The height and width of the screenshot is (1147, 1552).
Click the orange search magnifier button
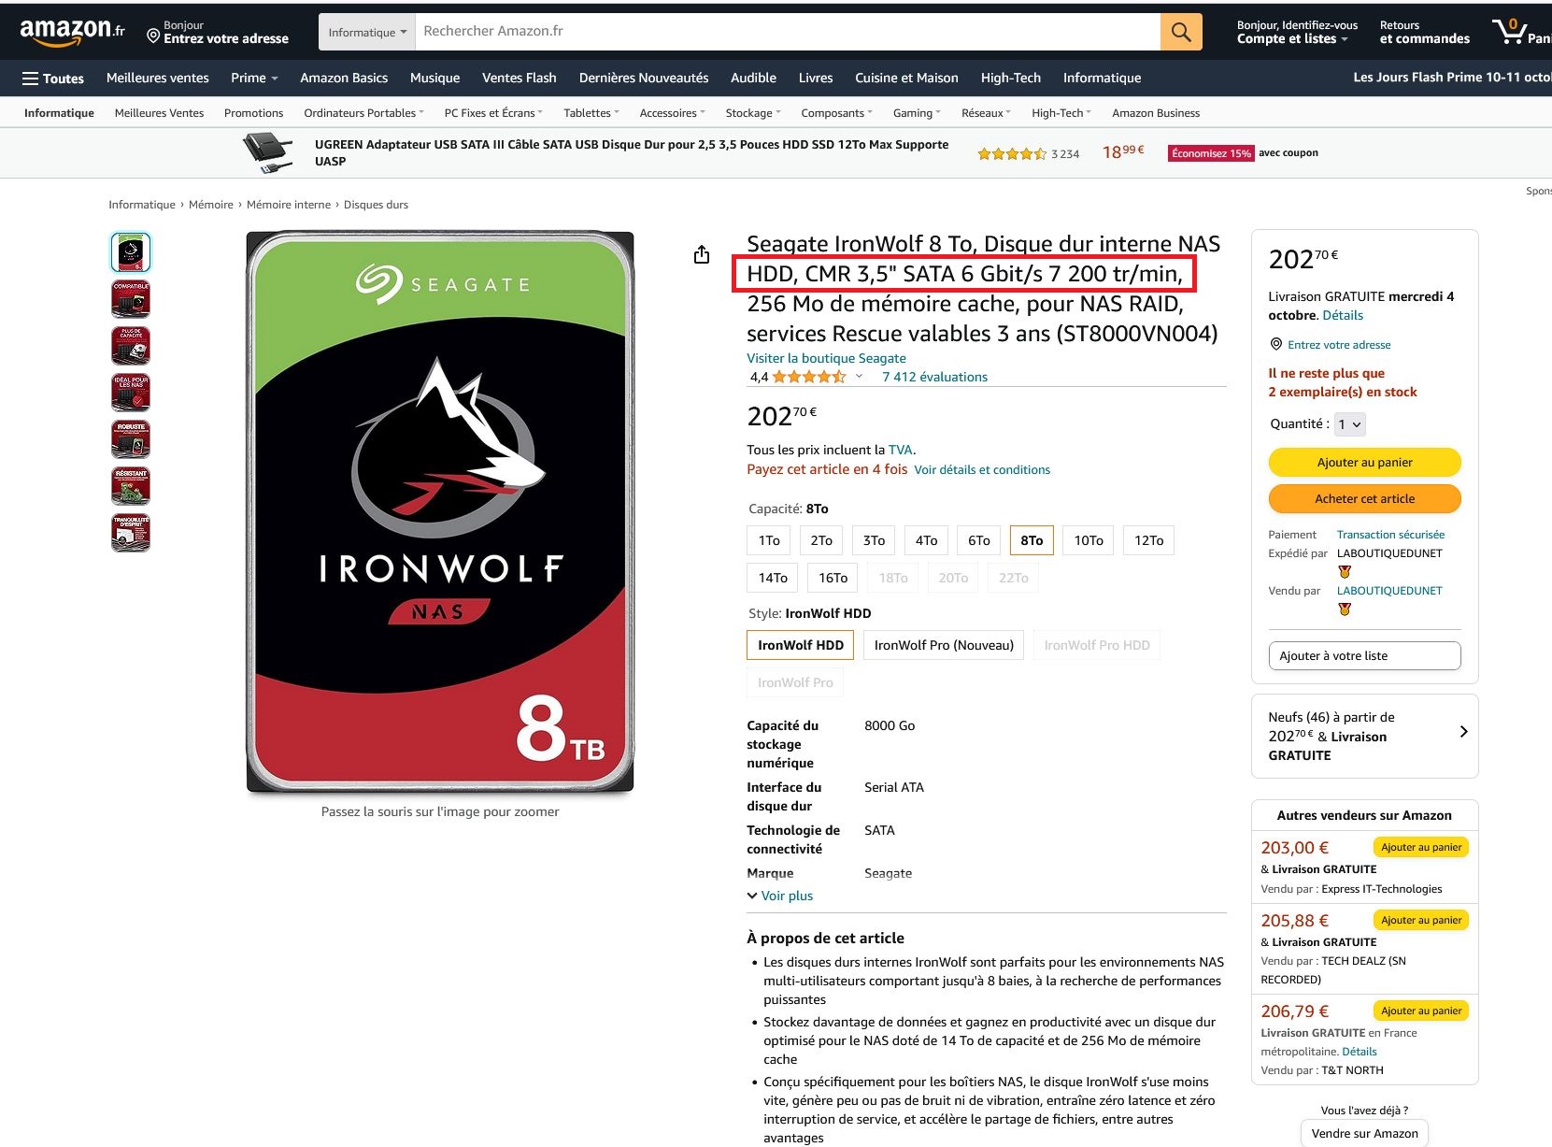pyautogui.click(x=1181, y=32)
